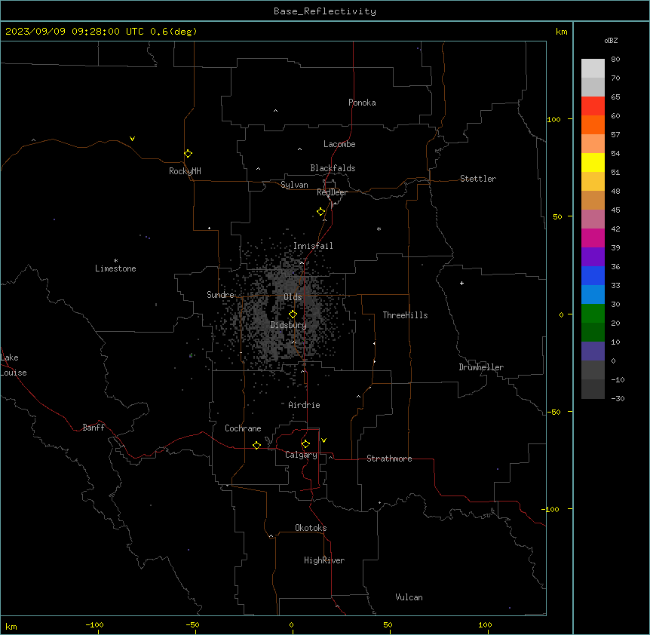Pick the green 20-30 dBZ legend swatch

point(593,314)
